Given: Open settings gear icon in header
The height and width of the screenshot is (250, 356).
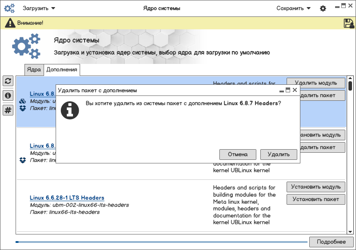Looking at the screenshot, I should click(x=323, y=8).
